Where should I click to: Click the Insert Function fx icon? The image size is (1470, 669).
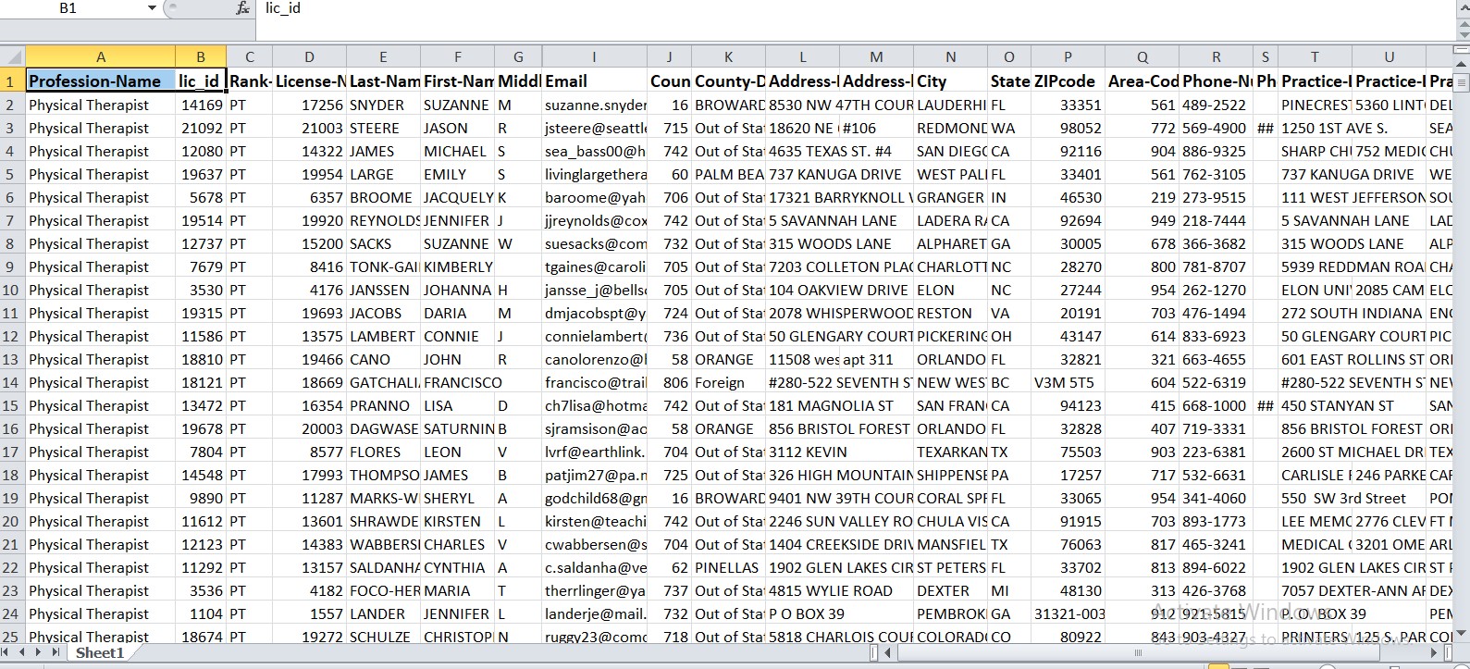tap(242, 8)
